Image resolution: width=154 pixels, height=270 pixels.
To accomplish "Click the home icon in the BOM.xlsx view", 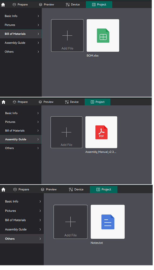I will point(3,5).
